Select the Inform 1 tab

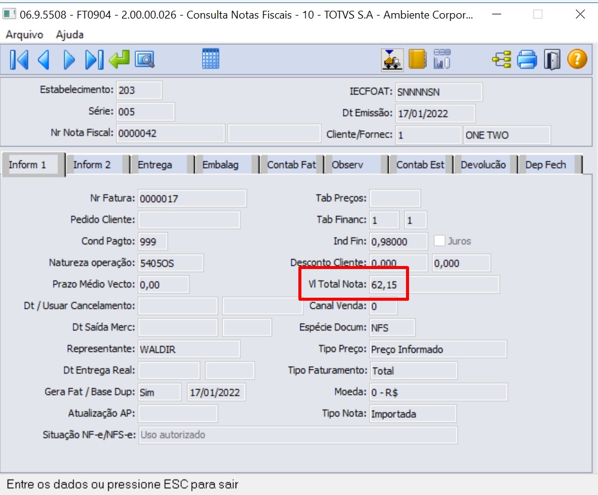(x=33, y=165)
